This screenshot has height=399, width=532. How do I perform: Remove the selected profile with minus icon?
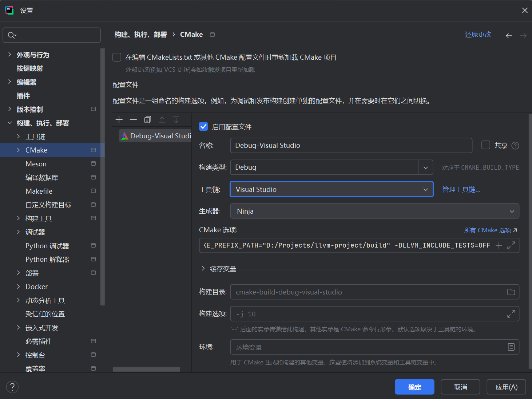tap(133, 120)
